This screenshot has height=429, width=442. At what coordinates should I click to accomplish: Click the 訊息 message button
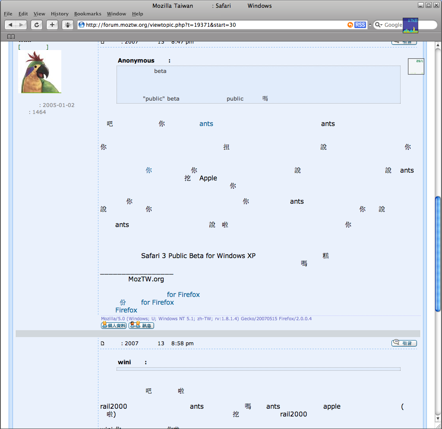[141, 325]
